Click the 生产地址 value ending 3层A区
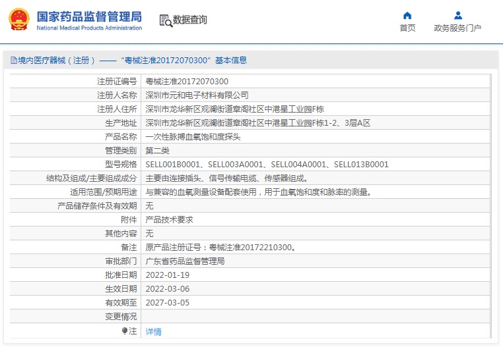Image resolution: width=503 pixels, height=347 pixels. coord(258,123)
